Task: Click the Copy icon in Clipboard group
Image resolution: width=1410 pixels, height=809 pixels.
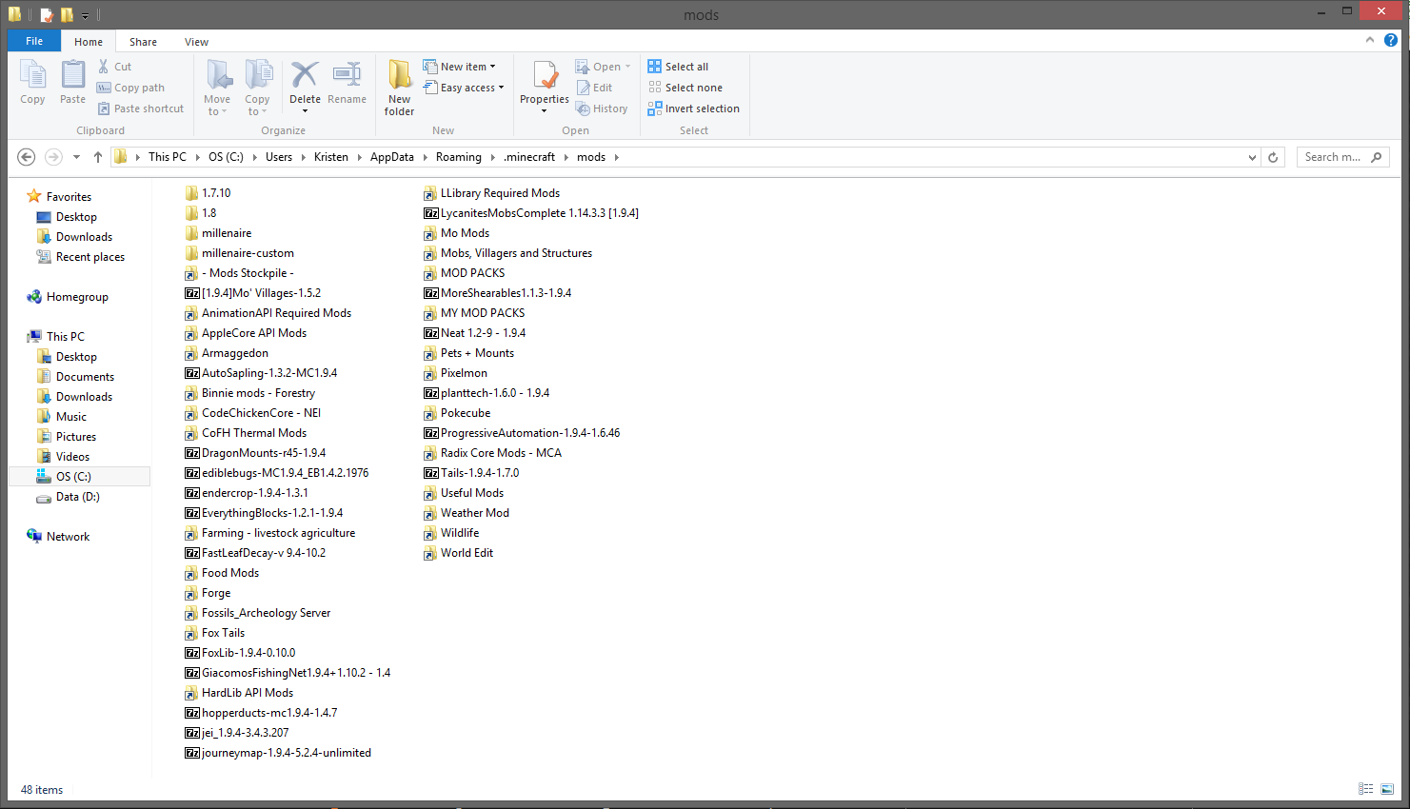Action: pyautogui.click(x=32, y=74)
